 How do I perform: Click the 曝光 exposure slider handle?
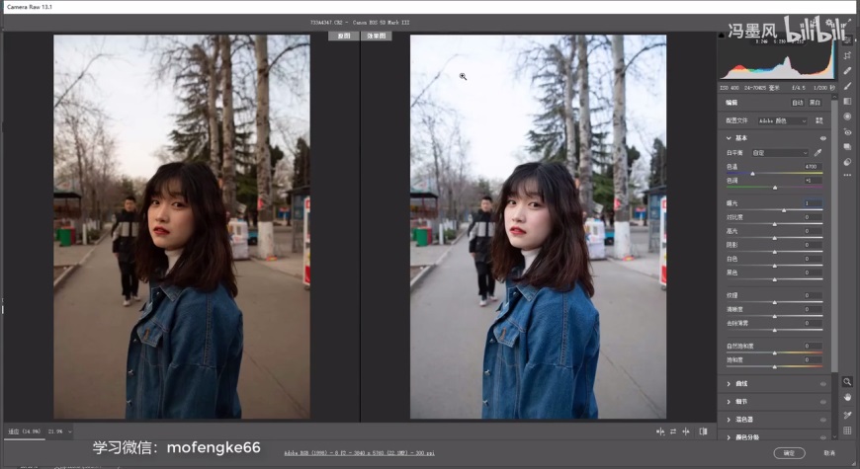click(x=784, y=210)
